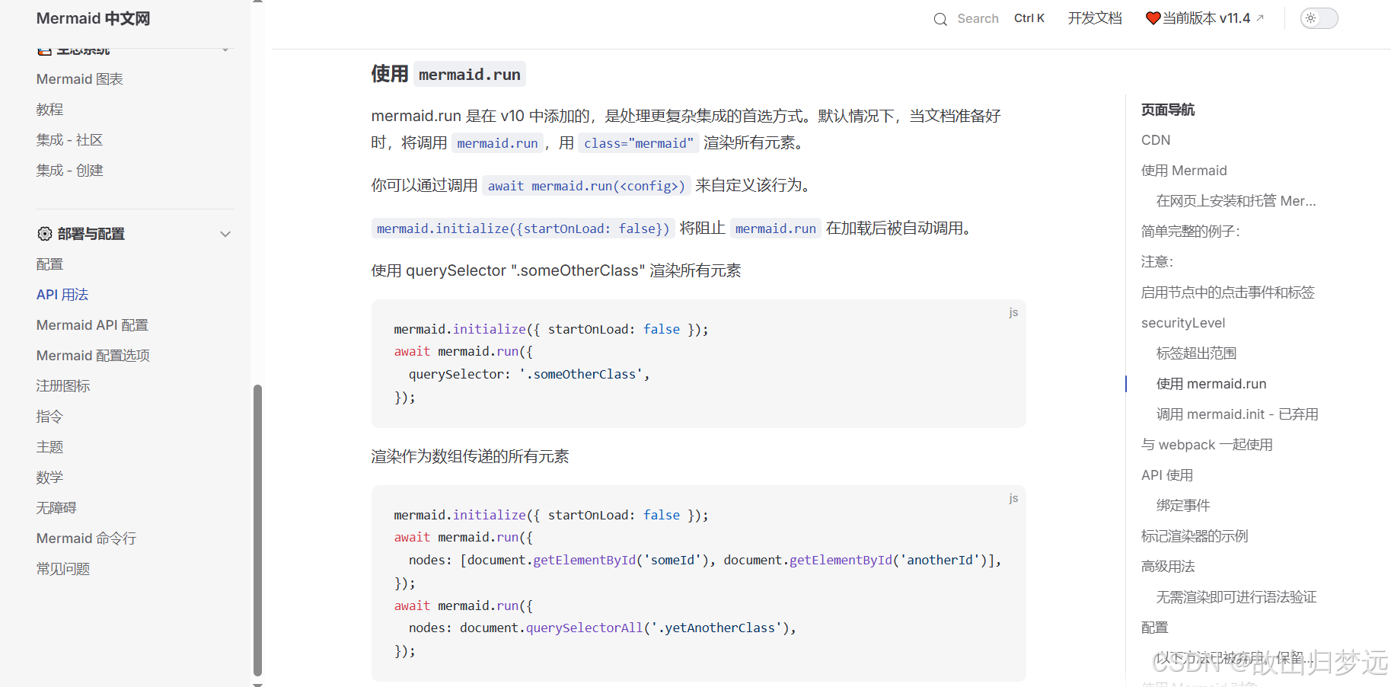
Task: Collapse the 部署与配置 sidebar section chevron
Action: tap(225, 234)
